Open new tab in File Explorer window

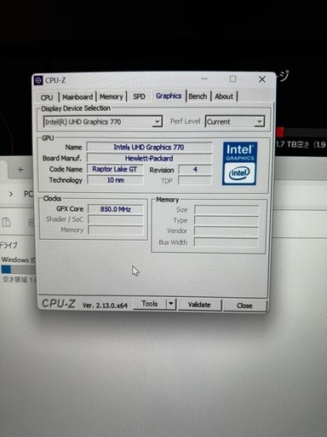click(20, 170)
